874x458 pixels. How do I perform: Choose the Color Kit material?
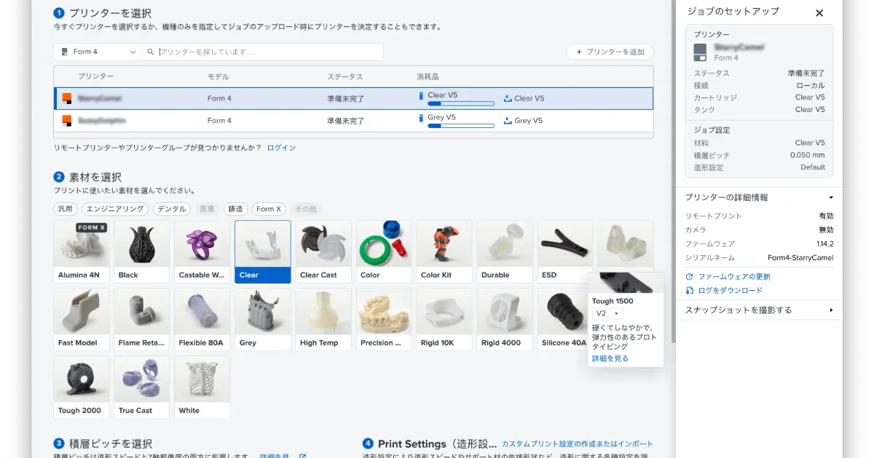click(444, 252)
